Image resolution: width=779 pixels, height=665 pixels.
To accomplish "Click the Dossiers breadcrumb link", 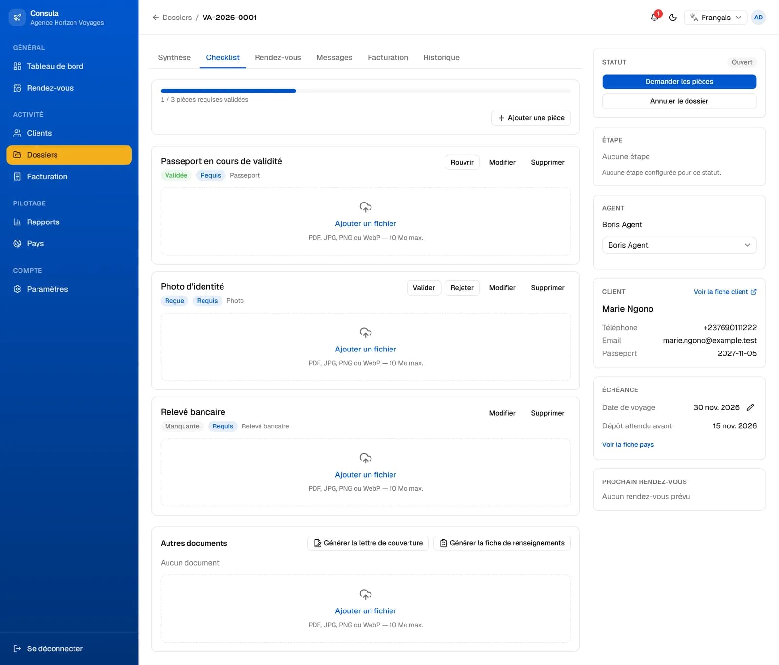I will [x=177, y=18].
